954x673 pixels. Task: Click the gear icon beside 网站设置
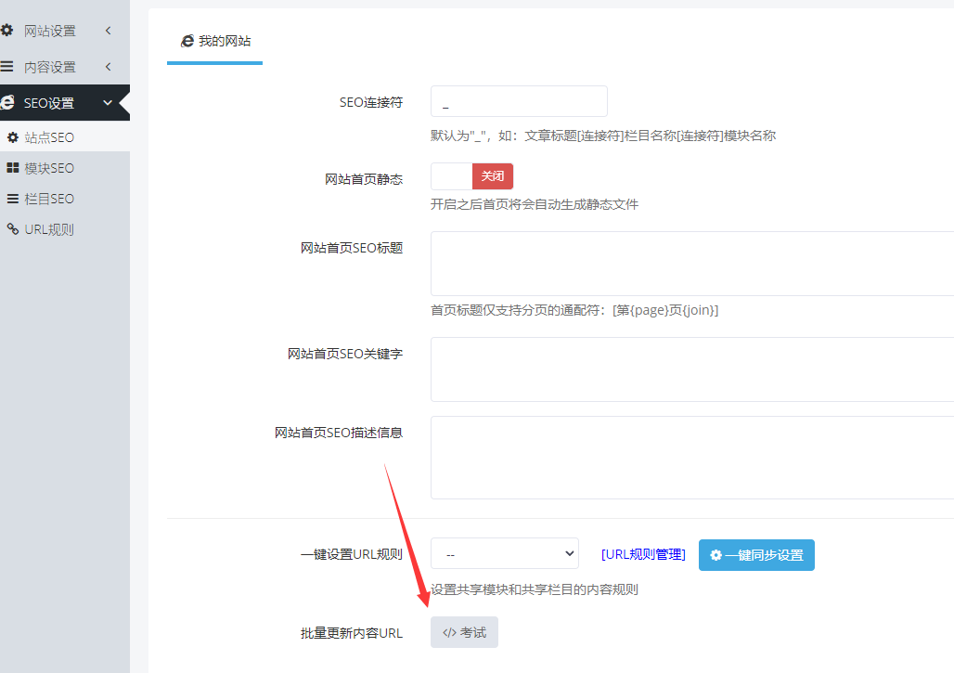(6, 30)
